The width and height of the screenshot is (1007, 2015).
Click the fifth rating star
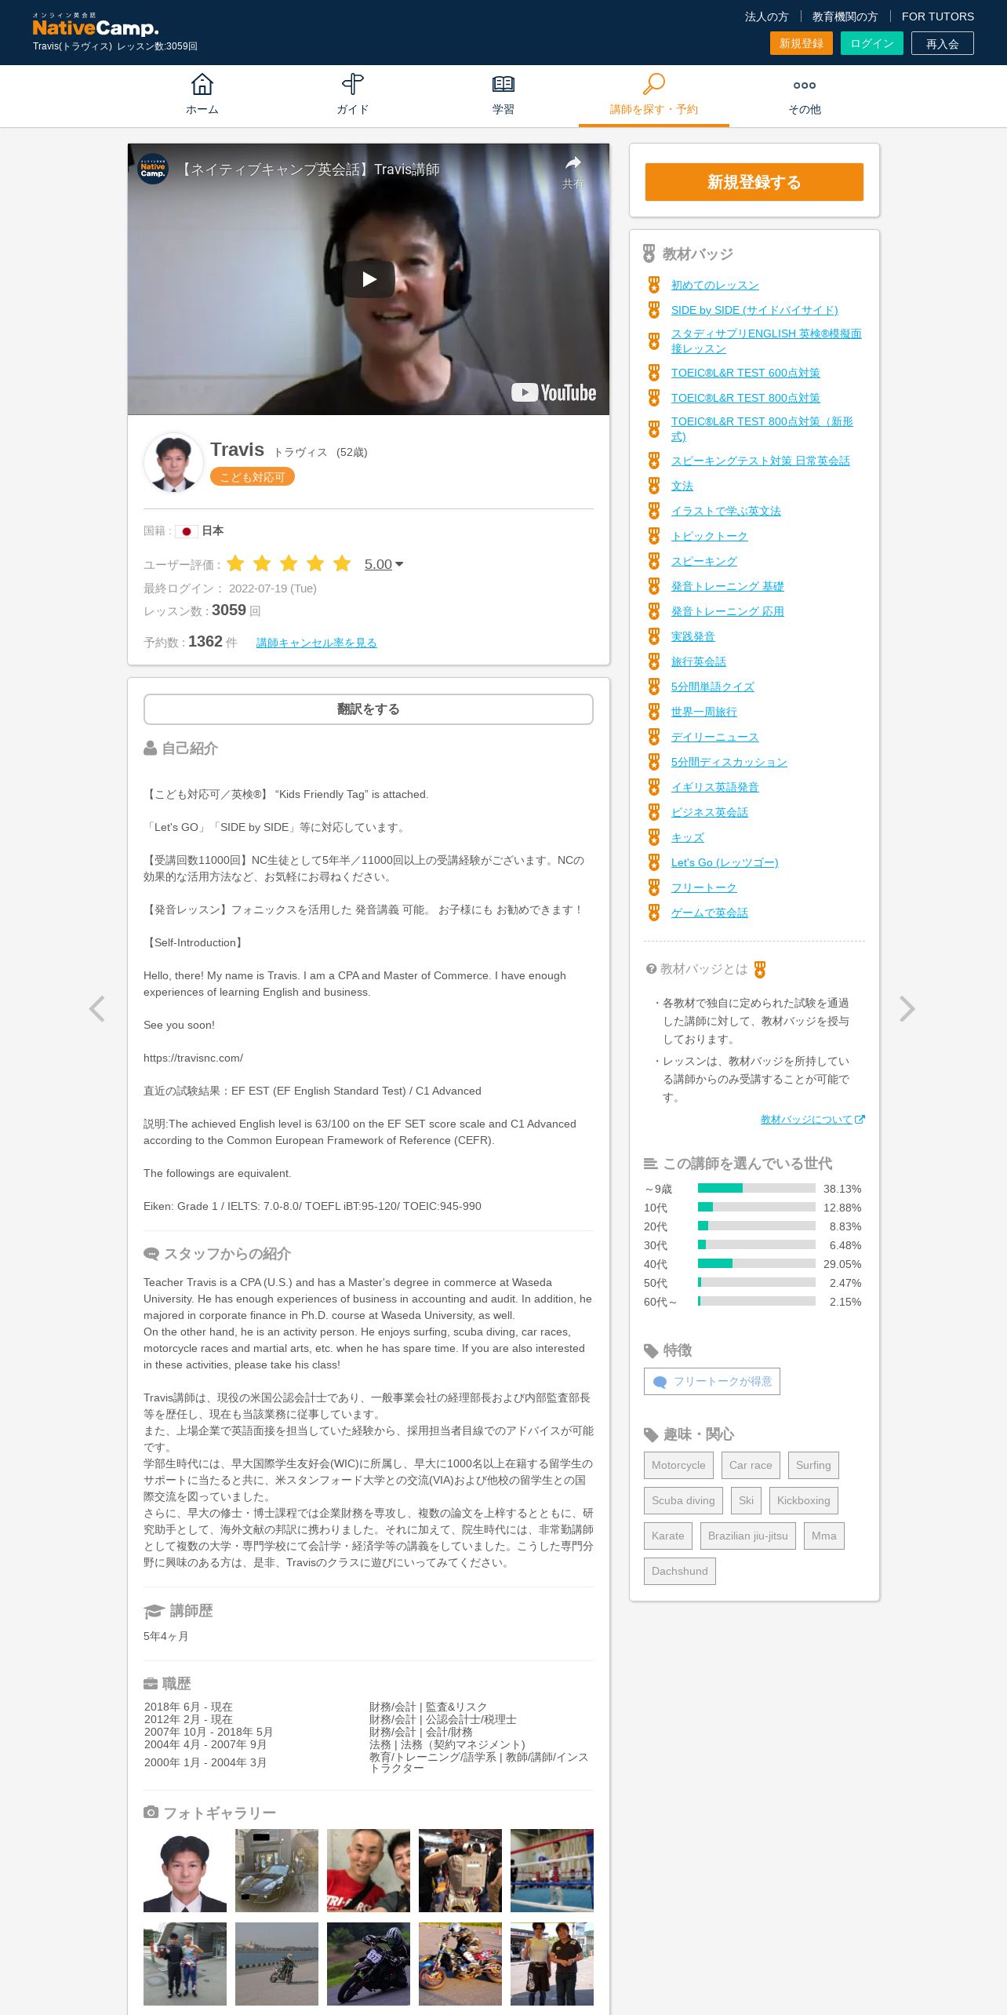pos(342,563)
